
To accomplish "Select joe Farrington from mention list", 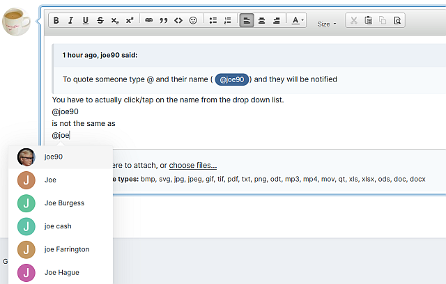I will pos(61,249).
